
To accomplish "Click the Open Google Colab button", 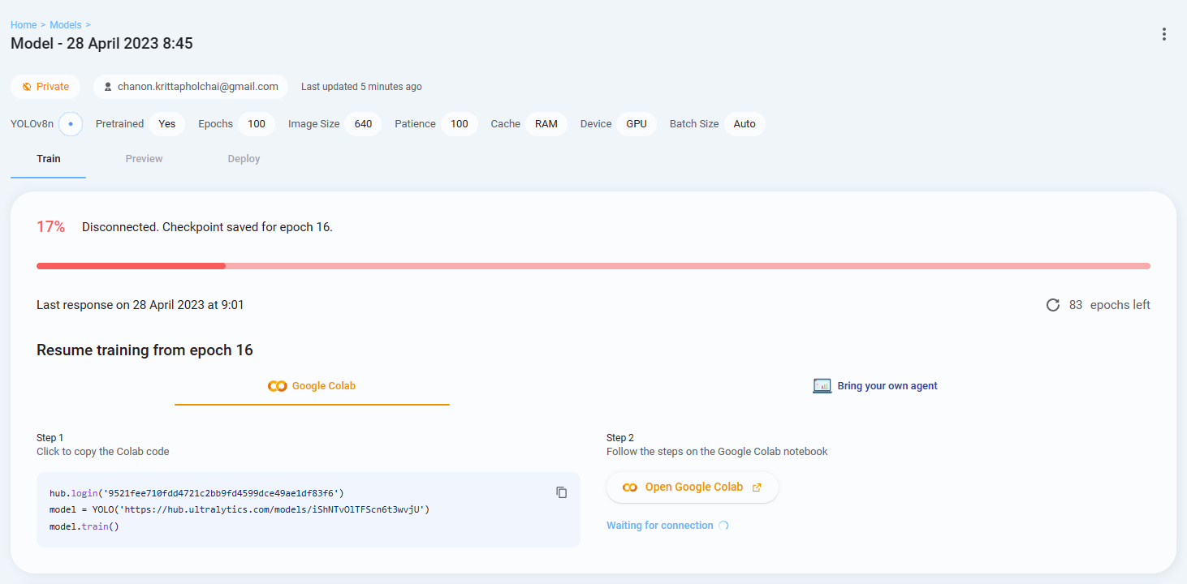I will 692,487.
